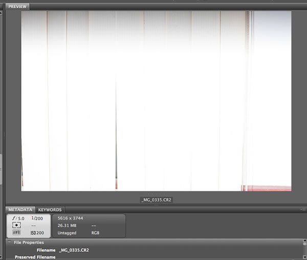Open the metadata panel flyout menu icon
This screenshot has height=260, width=307.
pos(302,210)
